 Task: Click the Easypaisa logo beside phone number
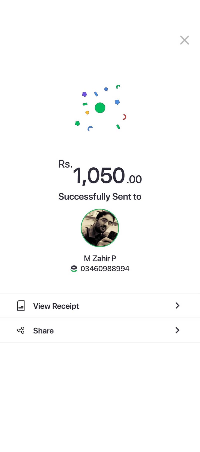[74, 269]
